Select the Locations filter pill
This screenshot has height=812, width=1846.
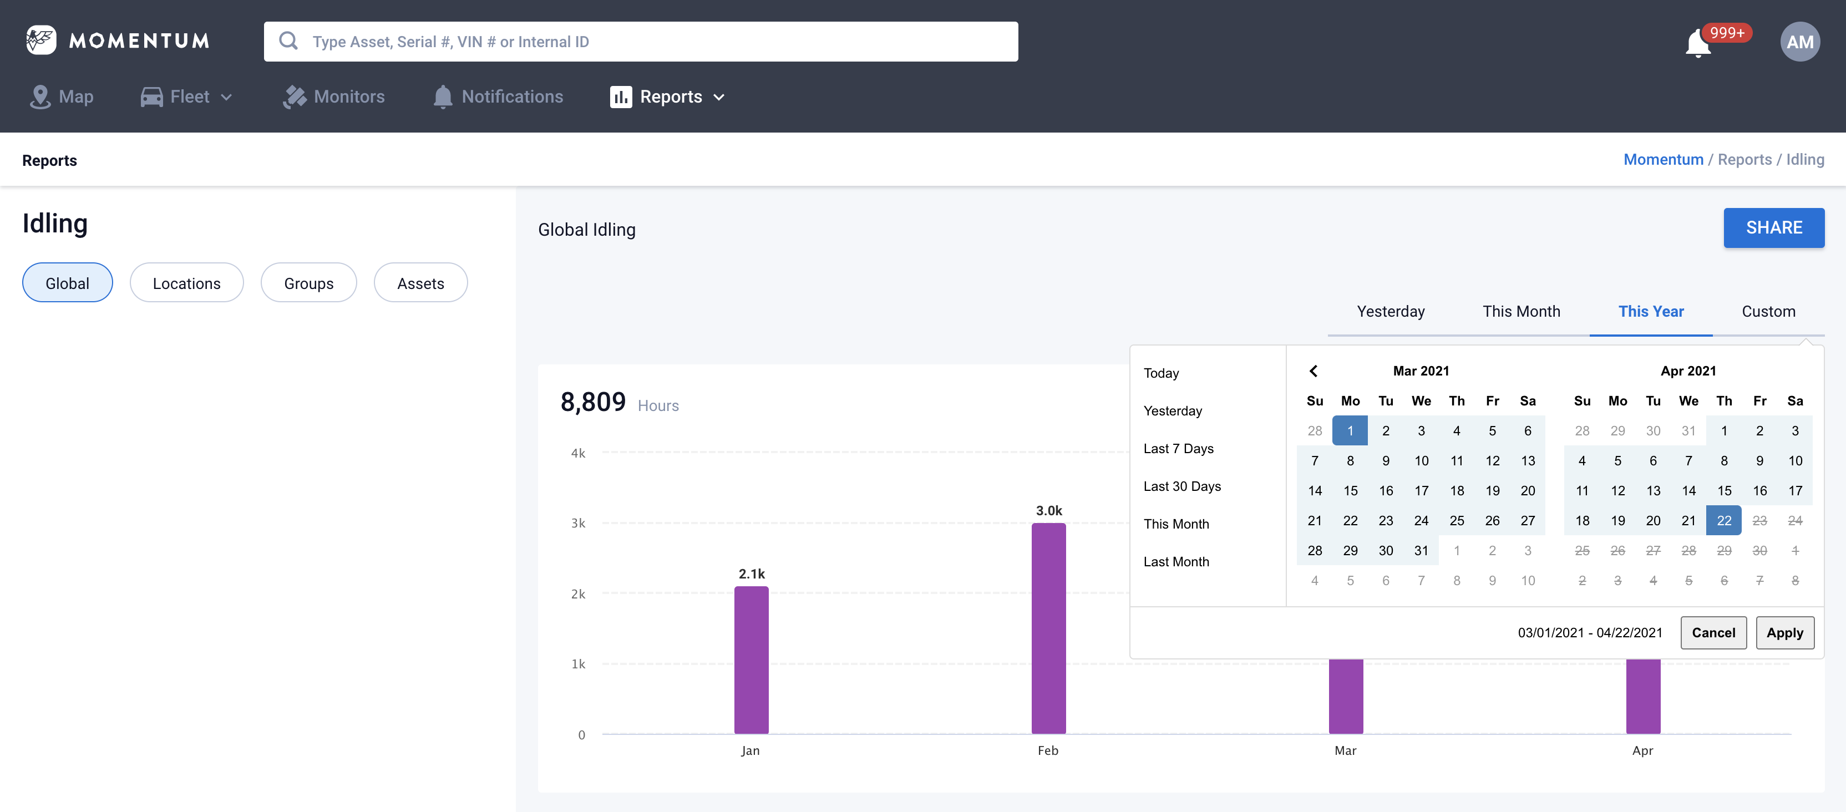point(186,283)
